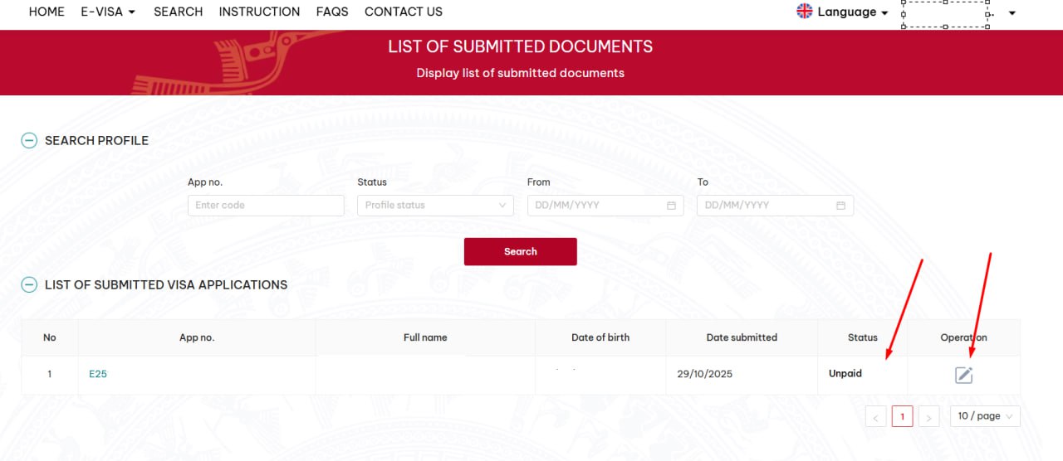Open calendar icon in From date field
This screenshot has width=1063, height=461.
tap(671, 206)
